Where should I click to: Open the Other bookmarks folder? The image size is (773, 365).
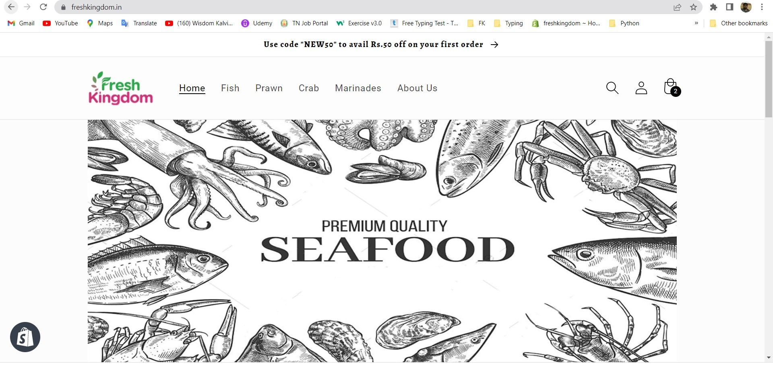click(x=739, y=23)
